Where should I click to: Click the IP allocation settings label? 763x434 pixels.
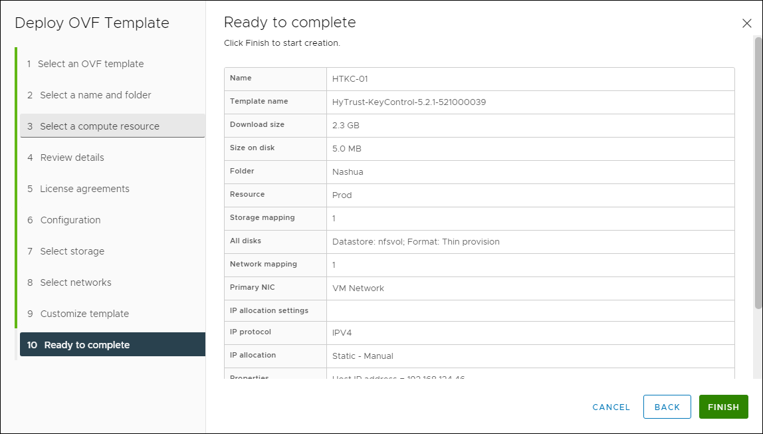tap(269, 310)
